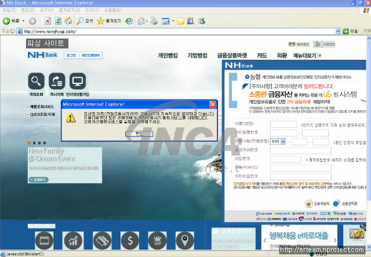Open the 도구(T) menu
The image size is (371, 257).
pyautogui.click(x=92, y=10)
